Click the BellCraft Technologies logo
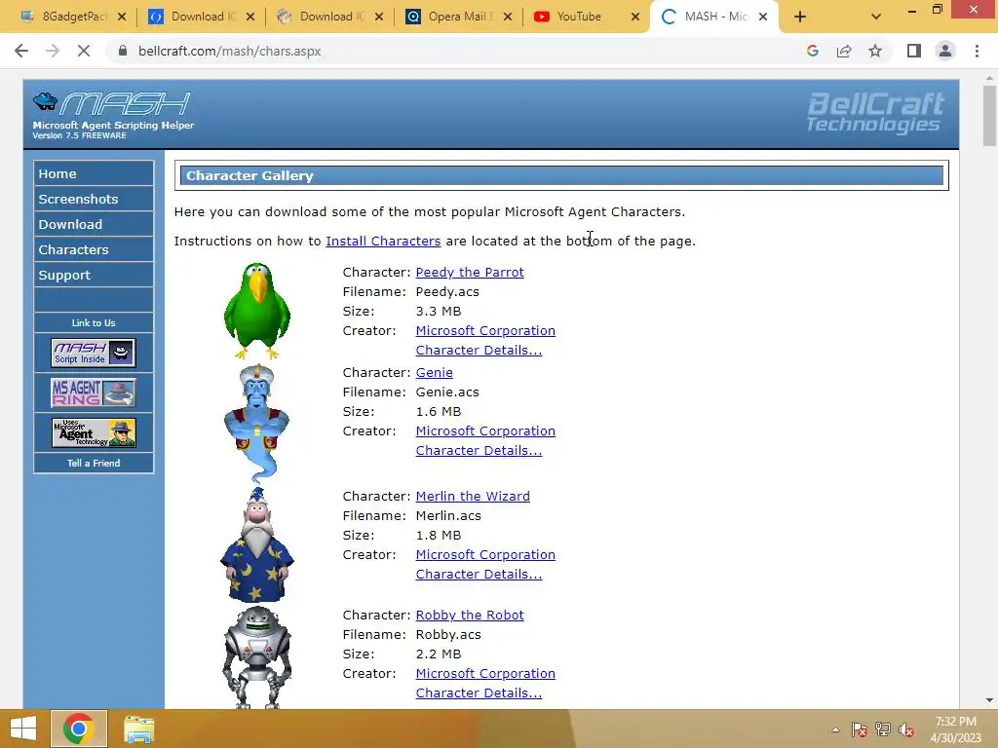998x748 pixels. 875,112
